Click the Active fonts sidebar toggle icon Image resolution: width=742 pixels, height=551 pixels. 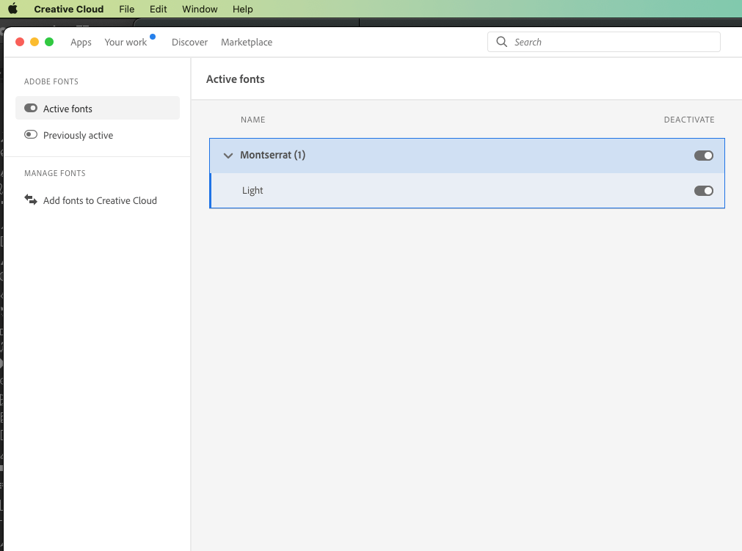click(31, 109)
